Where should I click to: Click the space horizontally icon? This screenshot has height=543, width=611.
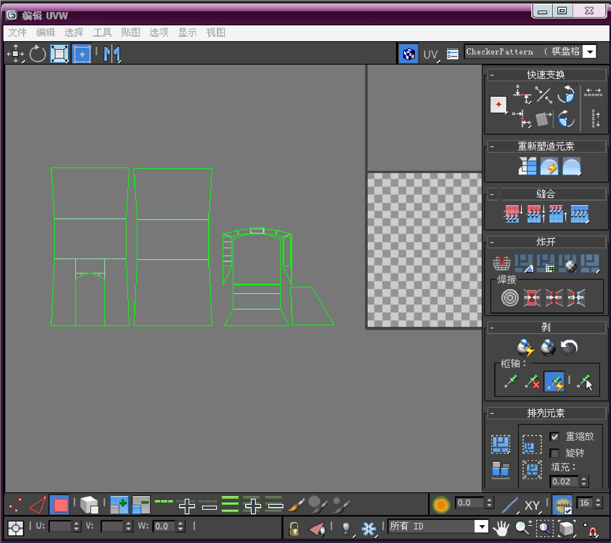coord(593,93)
